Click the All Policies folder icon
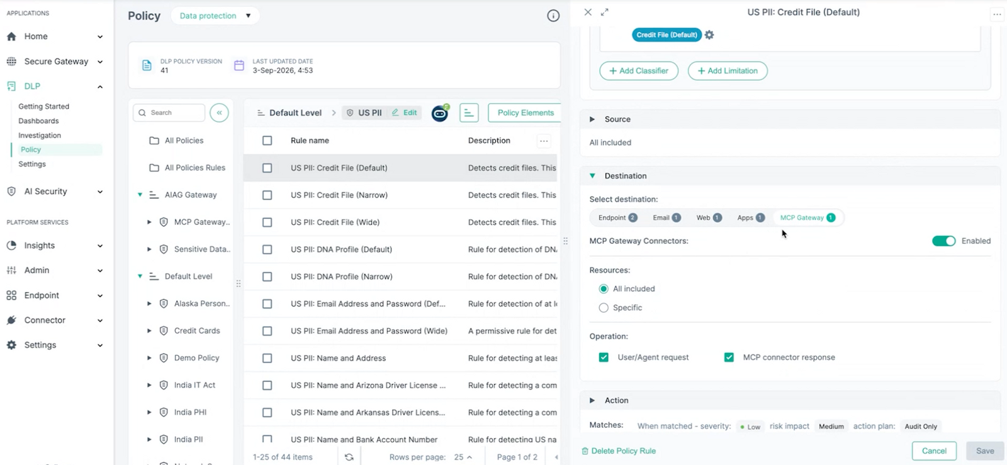The image size is (1007, 465). click(x=154, y=141)
